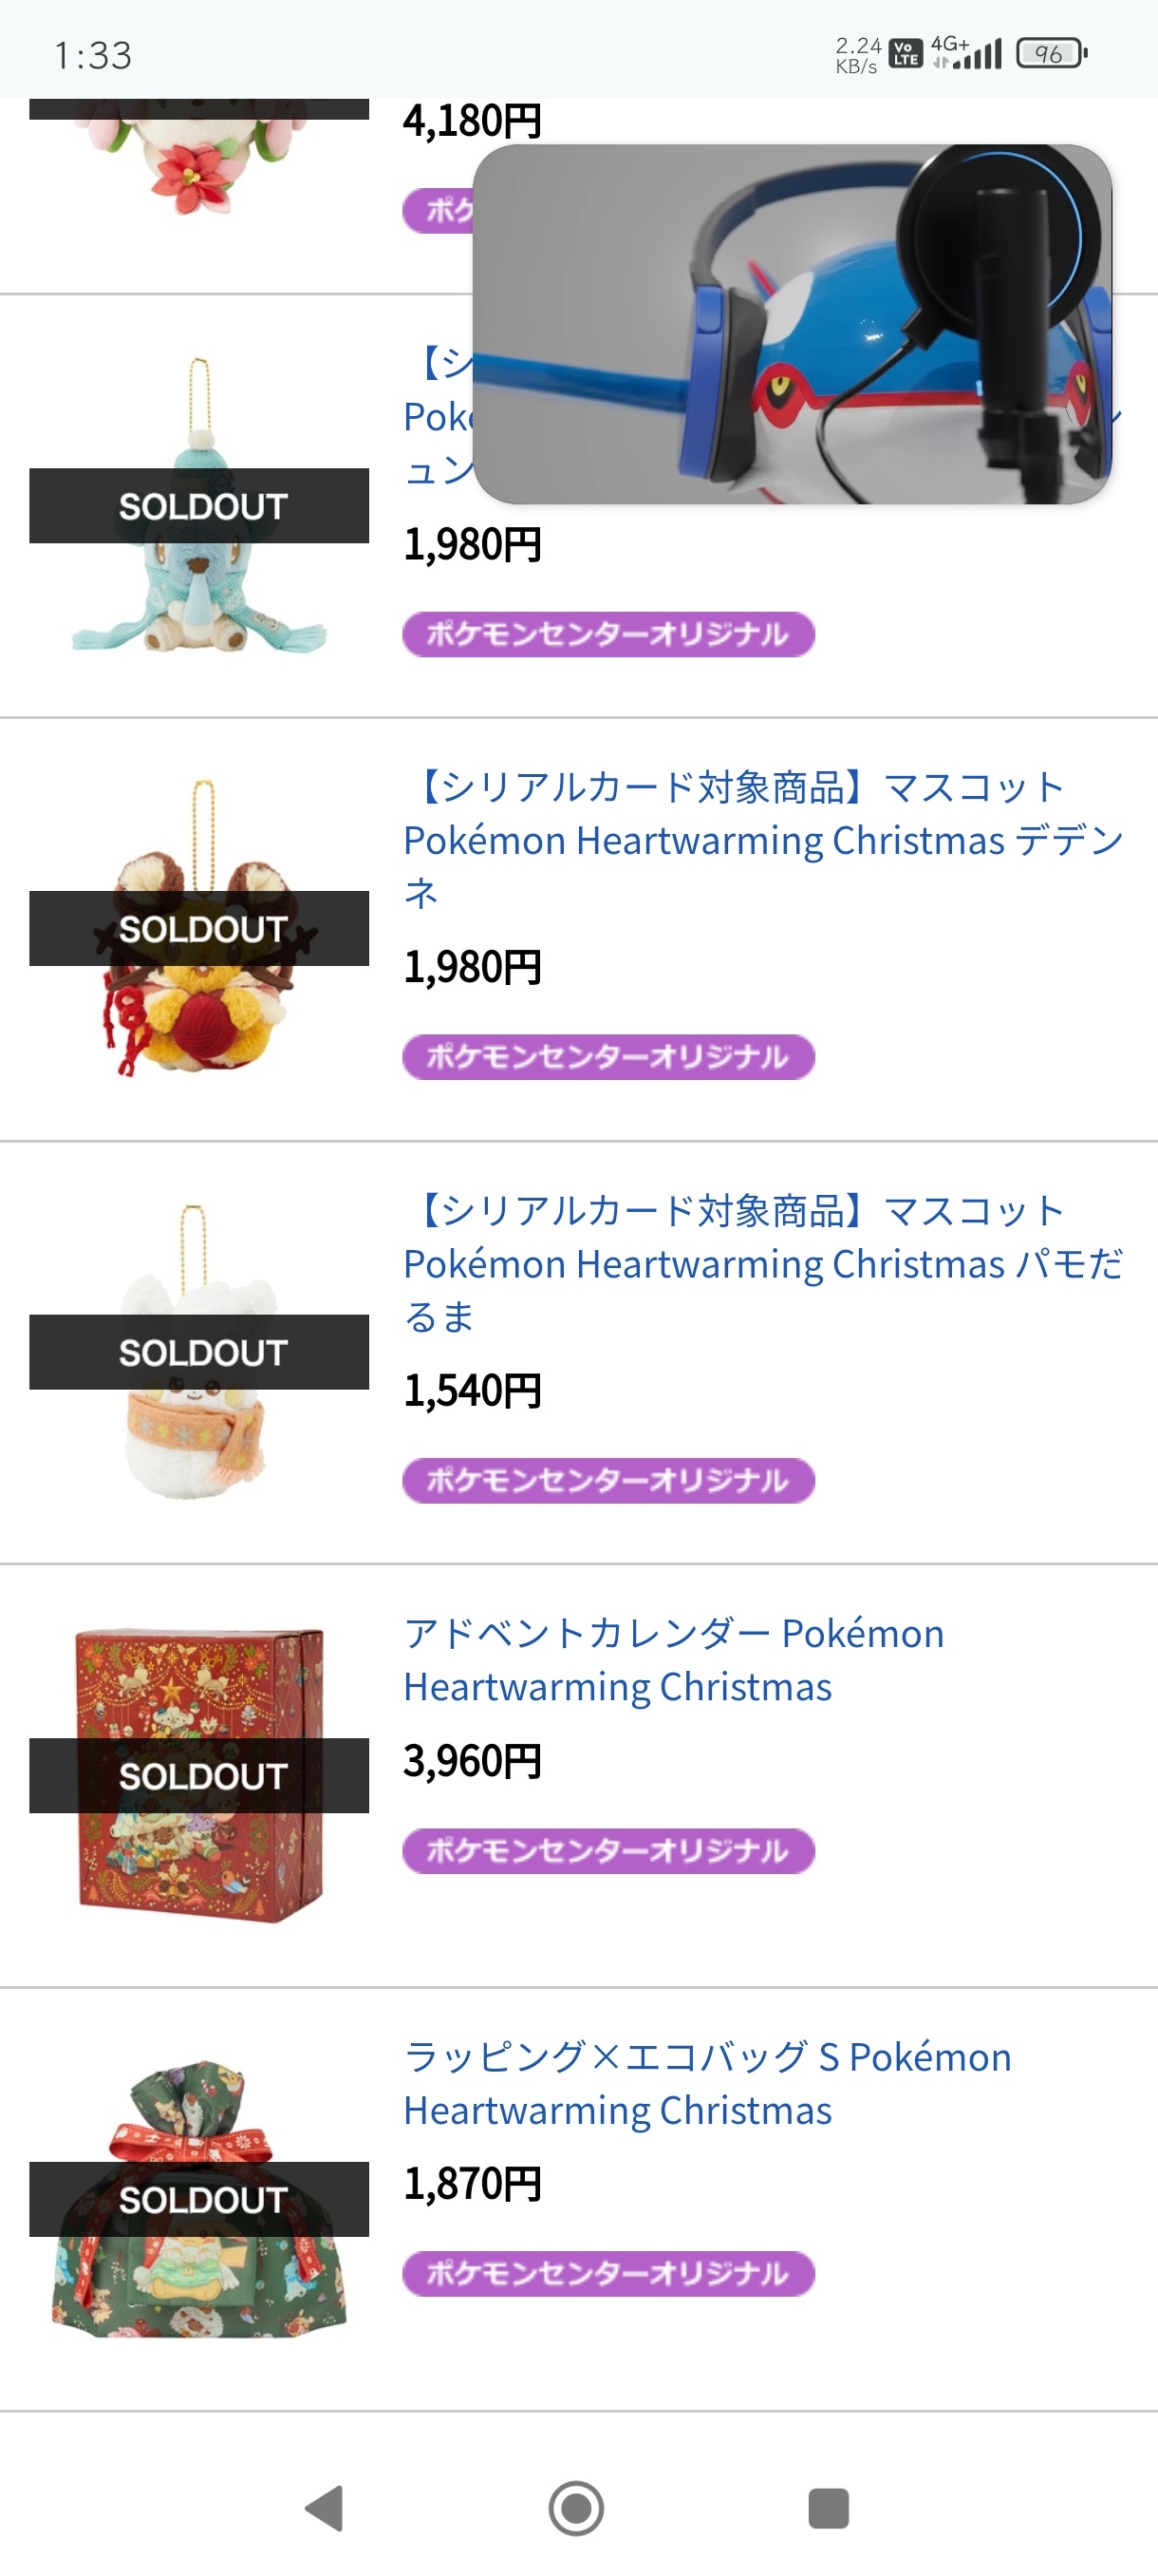This screenshot has height=2576, width=1158.
Task: Tap the green eco bag thumbnail
Action: 200,2199
